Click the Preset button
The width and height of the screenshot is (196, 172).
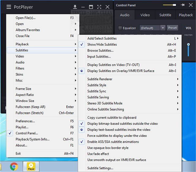pos(172,28)
